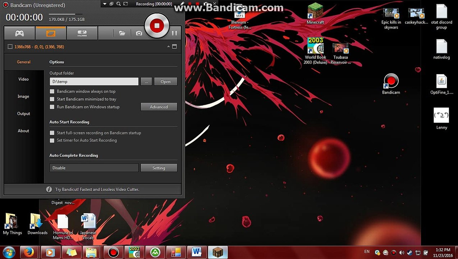Click the volume speaker tray icon
The width and height of the screenshot is (458, 259).
(x=402, y=253)
